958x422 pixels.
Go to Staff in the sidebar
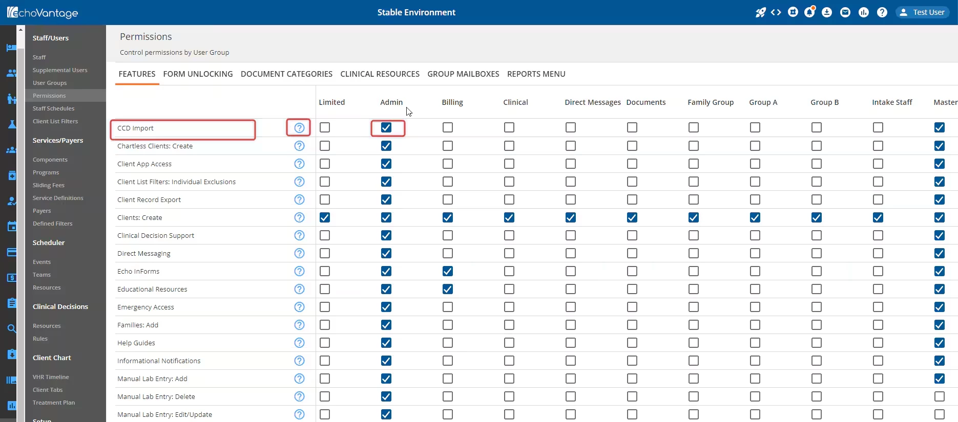39,57
